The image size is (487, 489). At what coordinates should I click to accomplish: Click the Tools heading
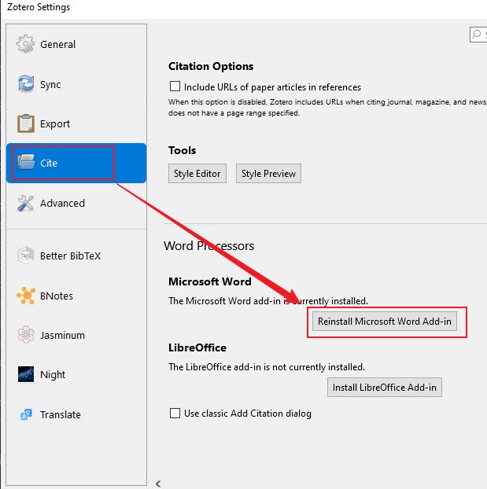[x=183, y=150]
